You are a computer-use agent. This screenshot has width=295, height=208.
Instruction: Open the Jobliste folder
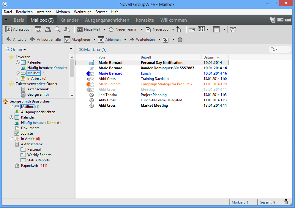pos(27,133)
